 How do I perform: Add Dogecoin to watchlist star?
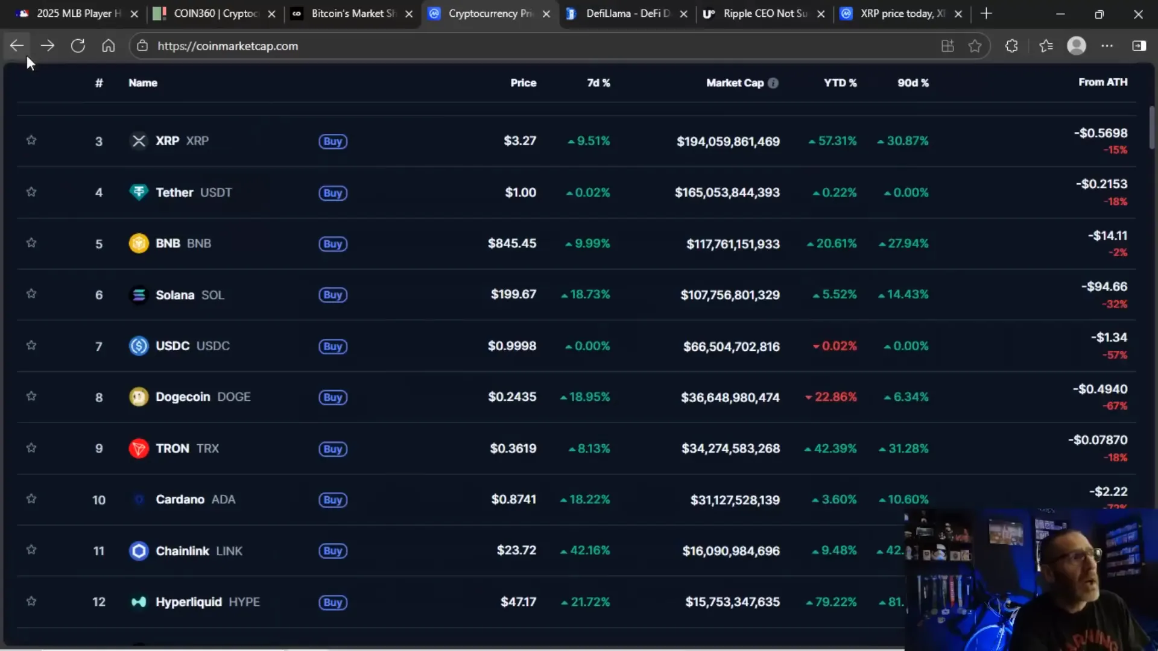[31, 397]
